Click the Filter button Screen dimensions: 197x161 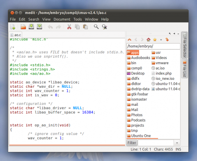coord(132,143)
